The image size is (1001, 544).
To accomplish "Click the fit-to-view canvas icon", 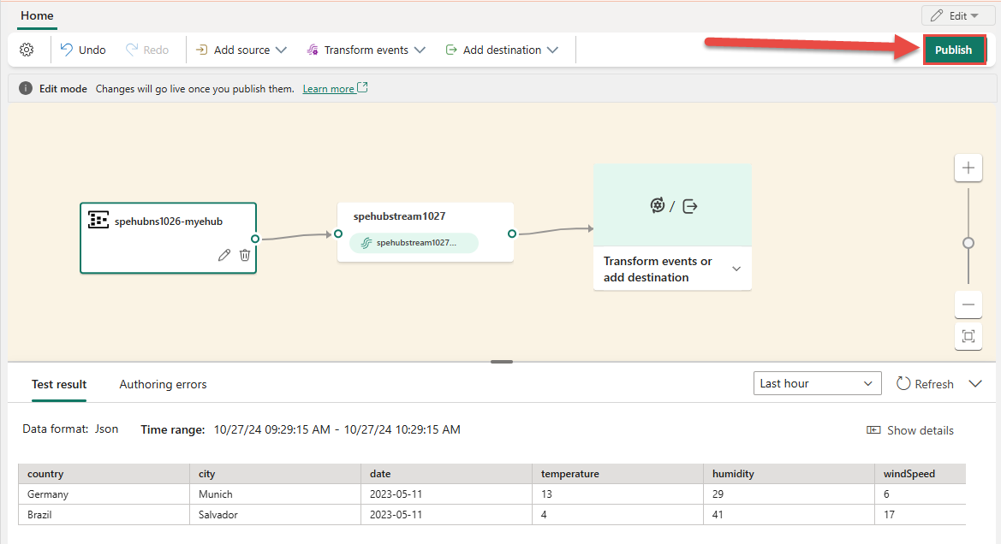I will pyautogui.click(x=968, y=336).
